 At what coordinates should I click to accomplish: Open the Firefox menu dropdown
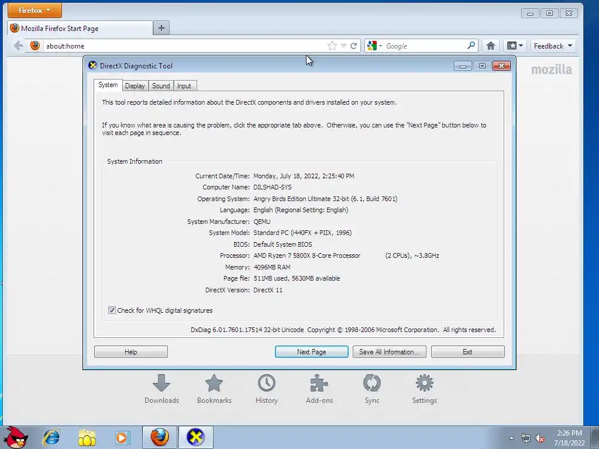35,11
